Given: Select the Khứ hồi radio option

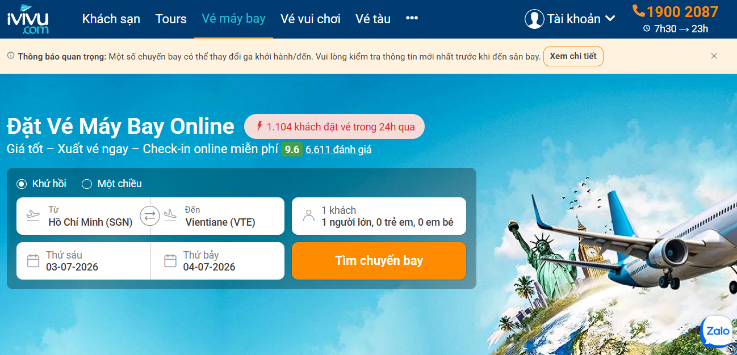Looking at the screenshot, I should [x=22, y=184].
